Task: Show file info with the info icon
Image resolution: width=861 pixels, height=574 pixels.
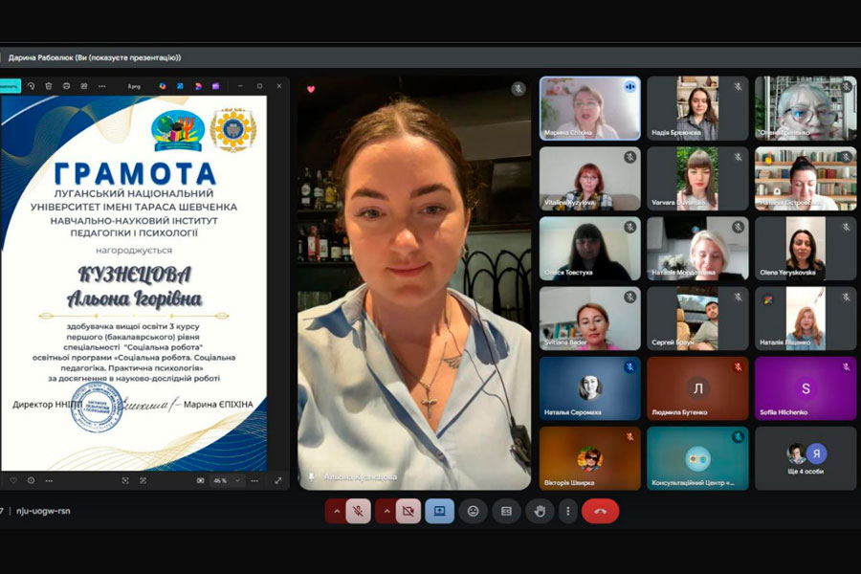Action: (x=32, y=480)
